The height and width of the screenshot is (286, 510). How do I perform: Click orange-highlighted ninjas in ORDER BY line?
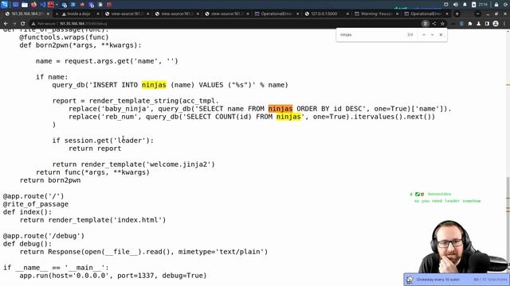tap(280, 109)
